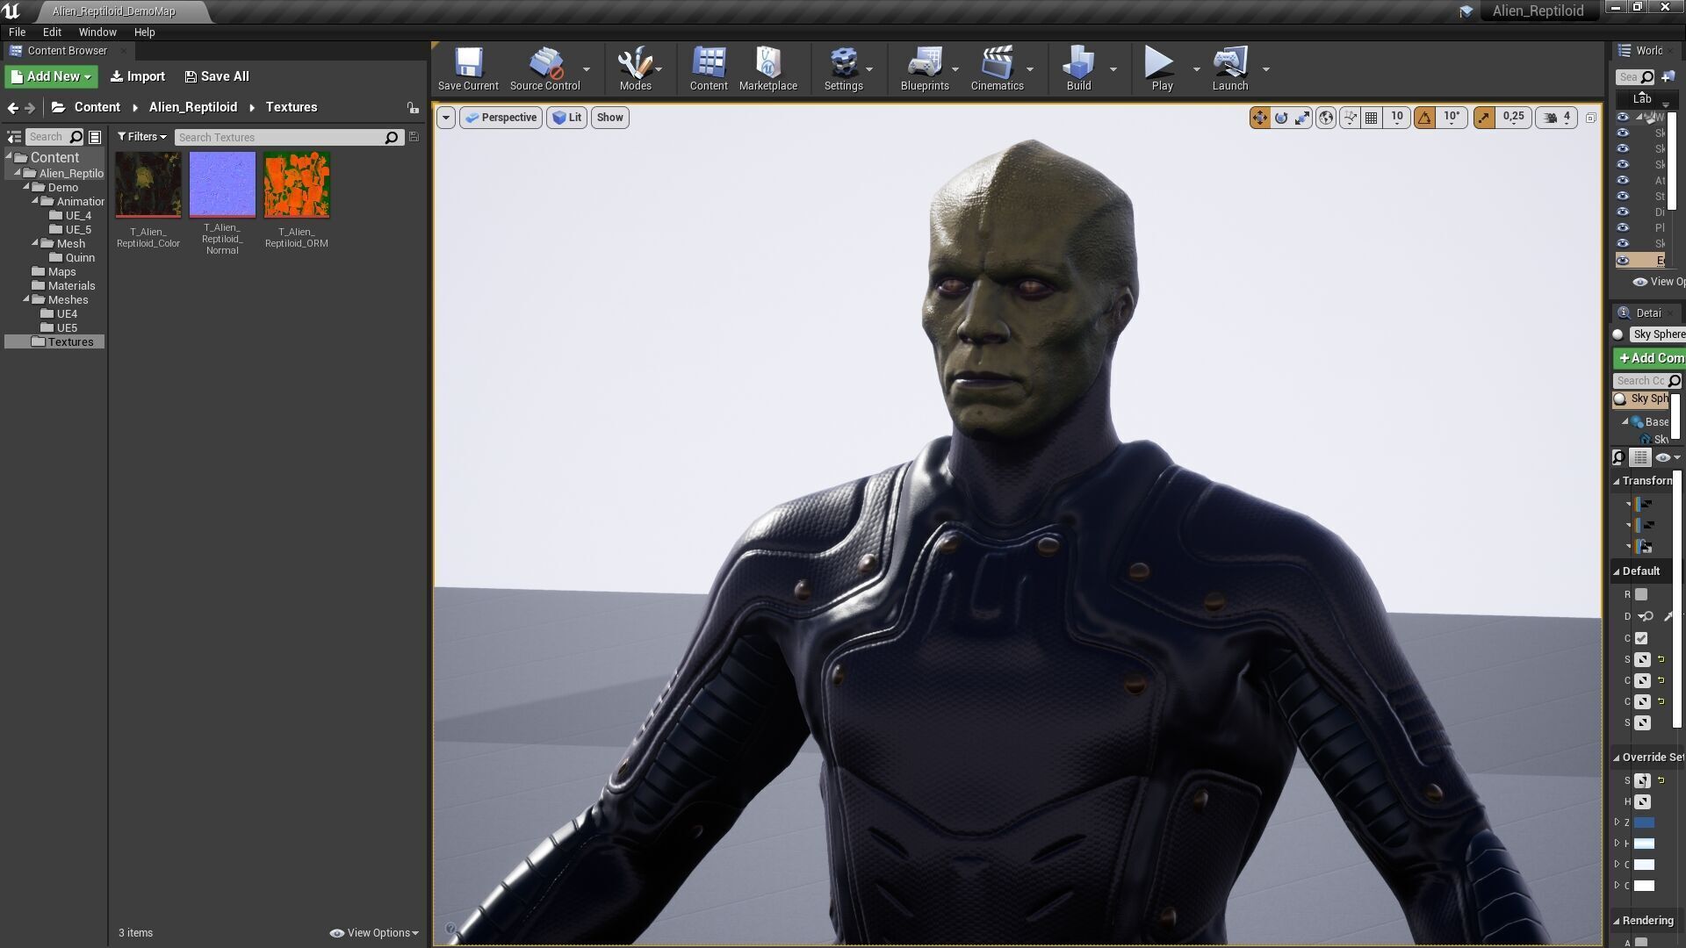Switch the Perspective viewport type button

pyautogui.click(x=501, y=118)
